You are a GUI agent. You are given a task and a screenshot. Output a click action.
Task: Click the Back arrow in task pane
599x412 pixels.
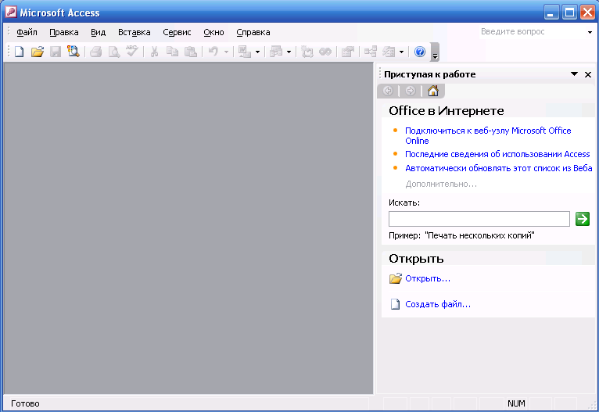[388, 91]
